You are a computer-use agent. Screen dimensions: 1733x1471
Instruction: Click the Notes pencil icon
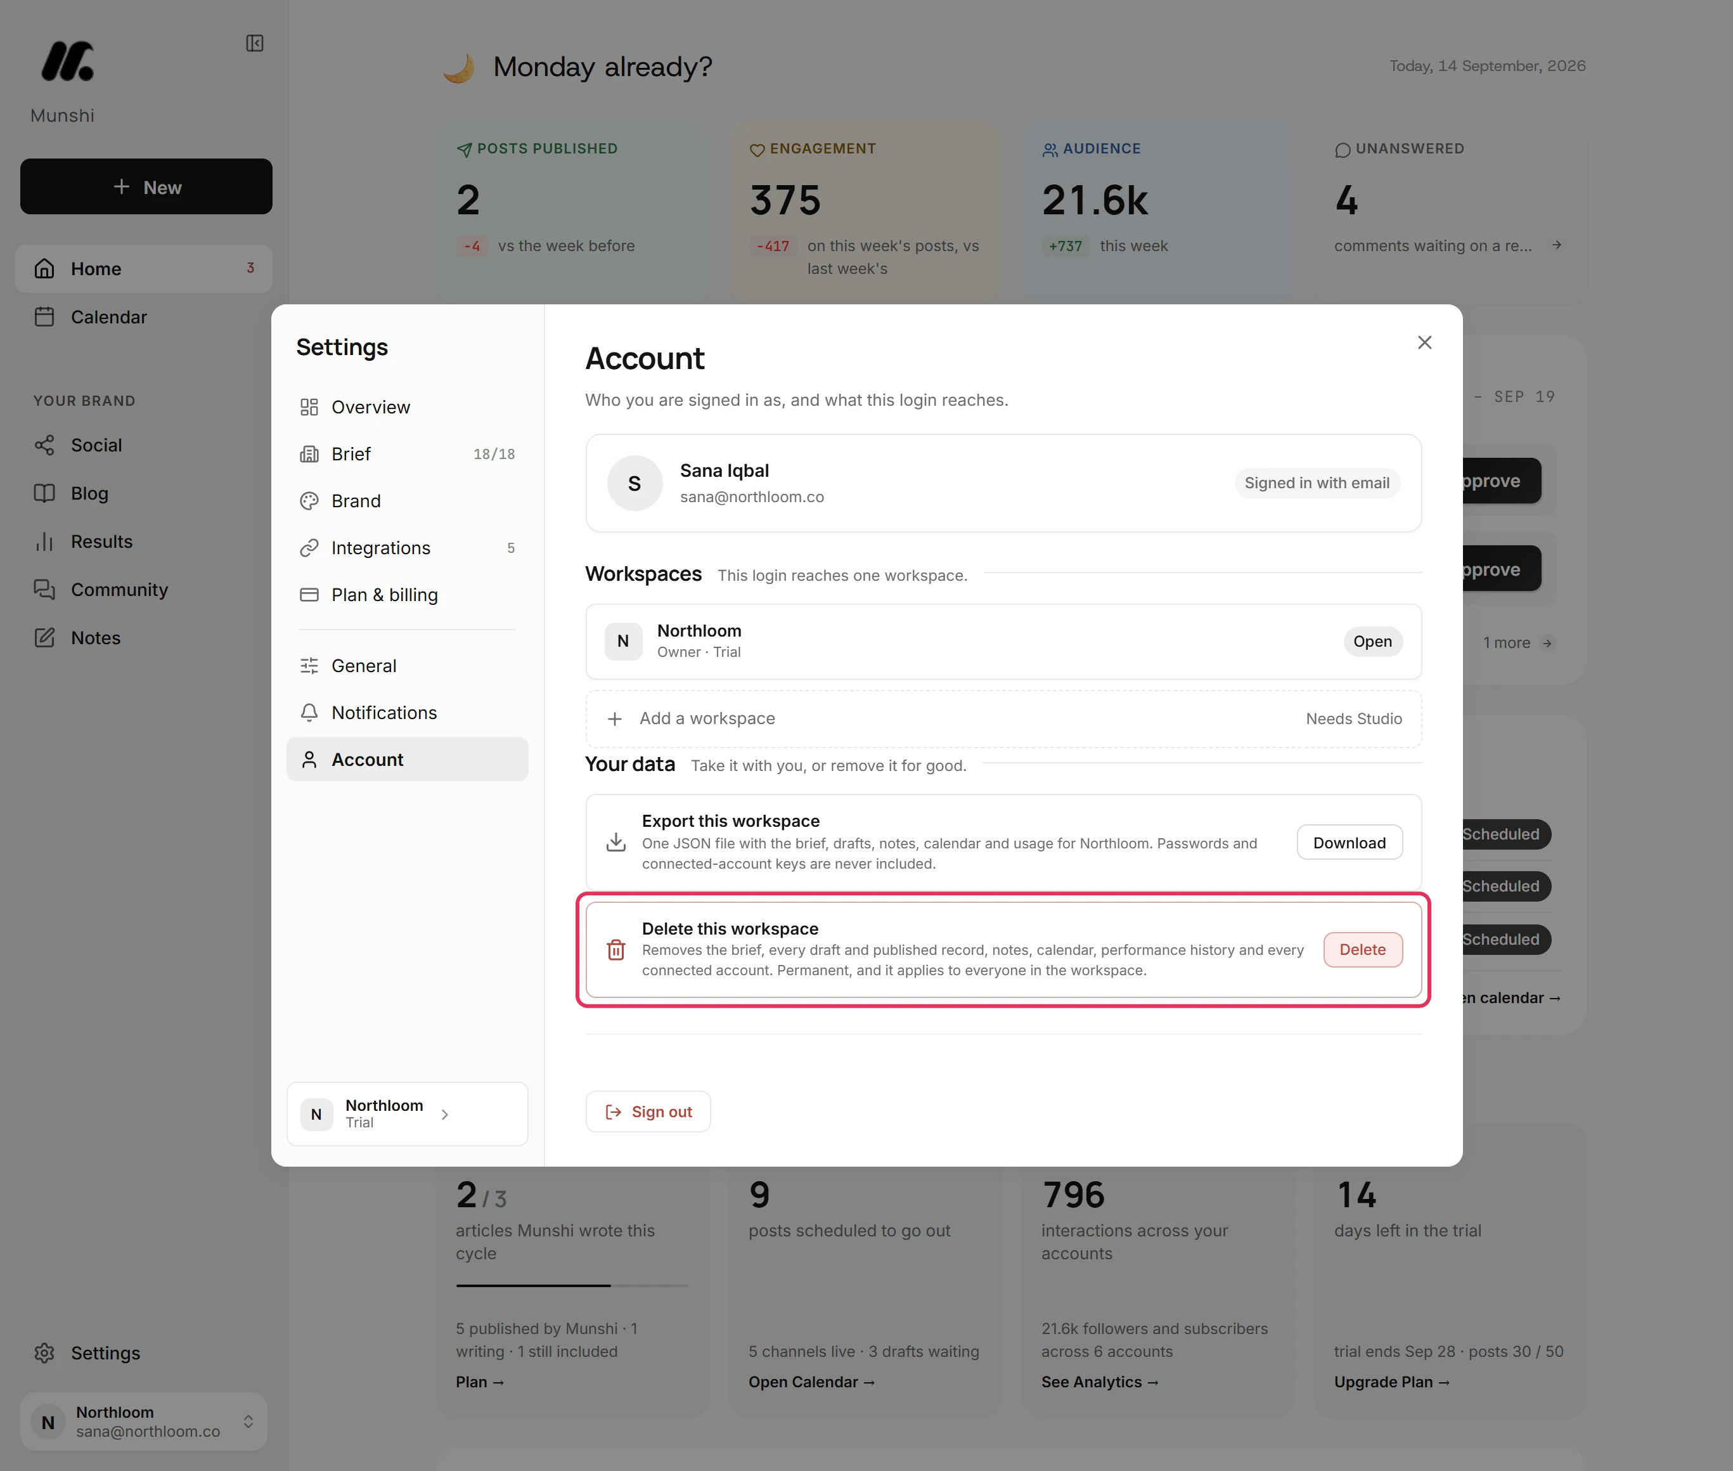[45, 638]
